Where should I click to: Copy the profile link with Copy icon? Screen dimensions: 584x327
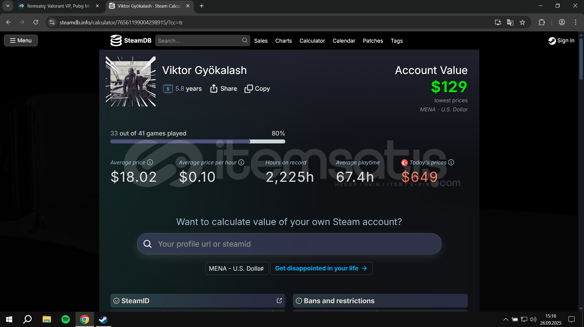[x=249, y=89]
